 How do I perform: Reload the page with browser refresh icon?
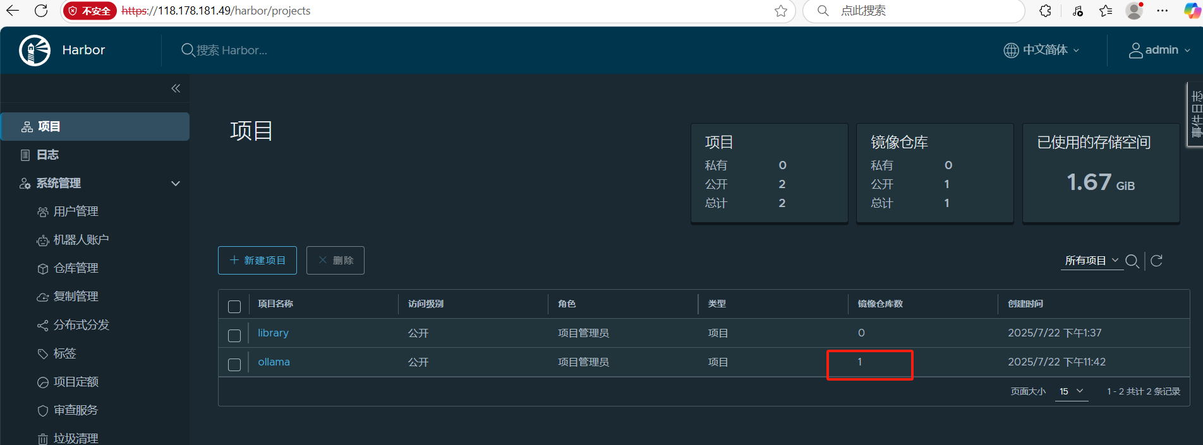(x=41, y=11)
